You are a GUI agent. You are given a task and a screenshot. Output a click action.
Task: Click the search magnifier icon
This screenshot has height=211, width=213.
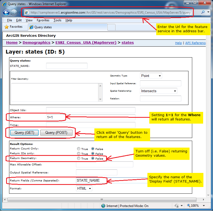click(203, 12)
